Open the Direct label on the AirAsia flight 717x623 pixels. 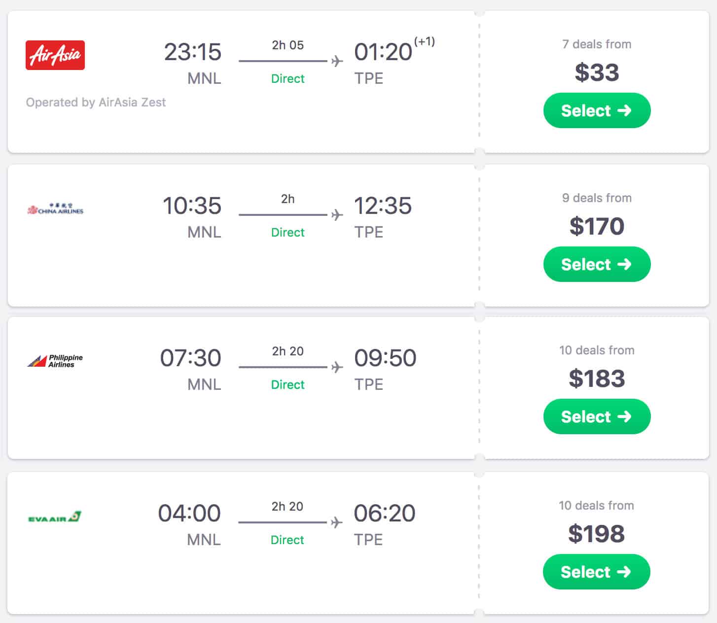coord(287,78)
